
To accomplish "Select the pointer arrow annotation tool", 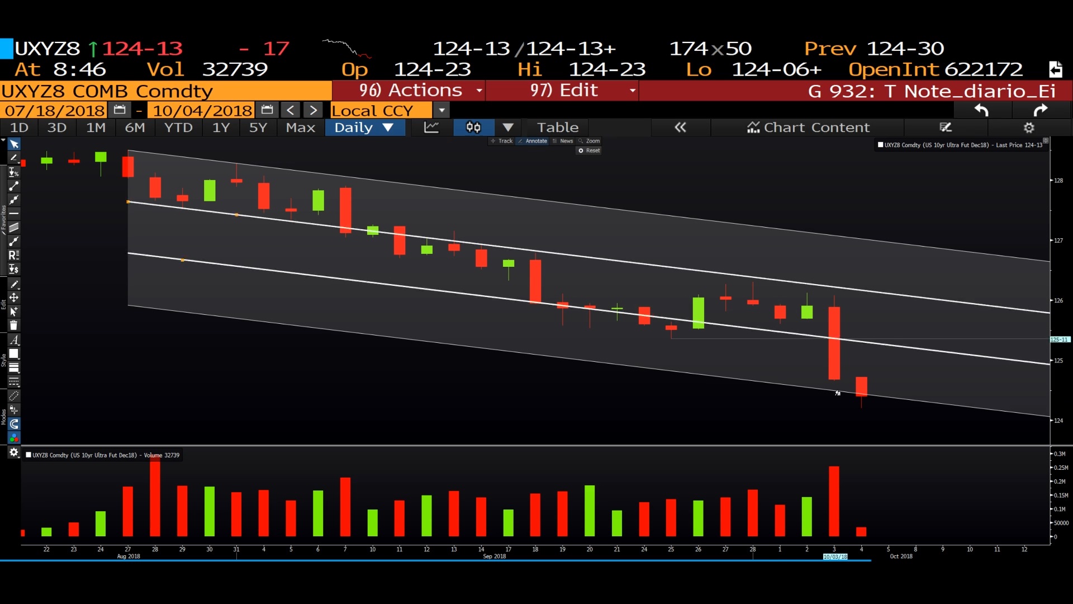I will [14, 144].
